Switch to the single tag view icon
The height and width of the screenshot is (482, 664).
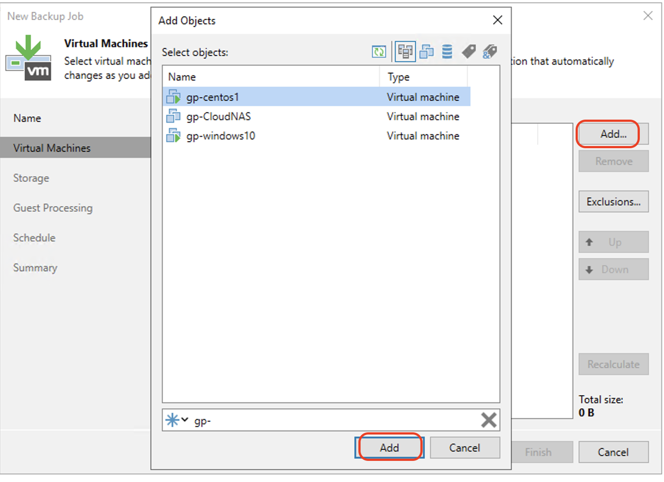[x=469, y=52]
